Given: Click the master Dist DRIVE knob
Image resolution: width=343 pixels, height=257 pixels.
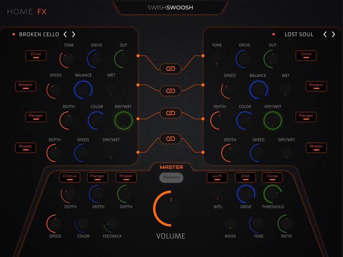Looking at the screenshot, I should point(246,194).
